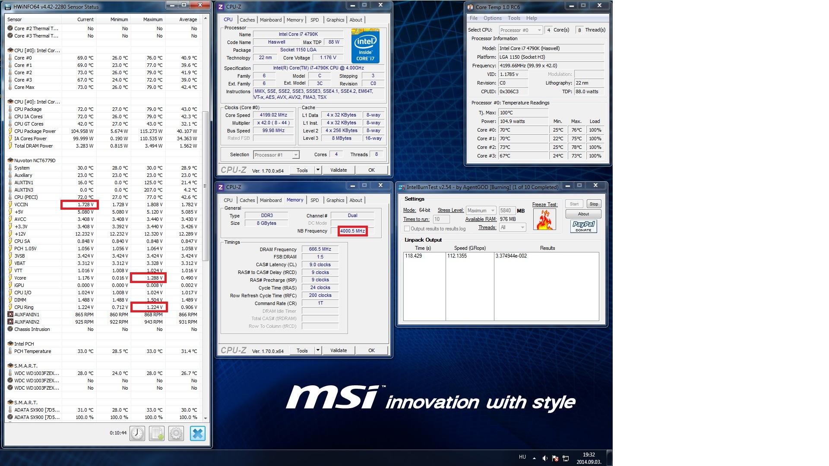Image resolution: width=829 pixels, height=466 pixels.
Task: Click the Core Temp title bar thermometer icon
Action: pyautogui.click(x=470, y=7)
